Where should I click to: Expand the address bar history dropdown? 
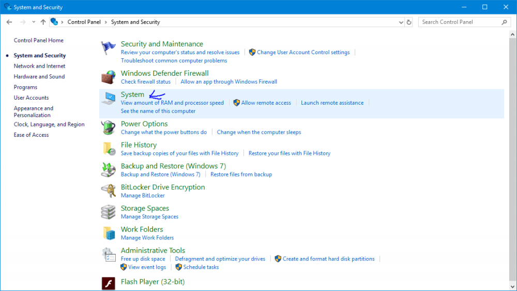pos(401,22)
